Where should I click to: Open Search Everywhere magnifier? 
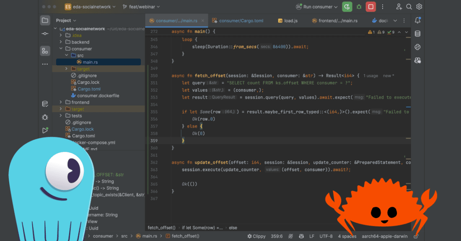(x=409, y=7)
